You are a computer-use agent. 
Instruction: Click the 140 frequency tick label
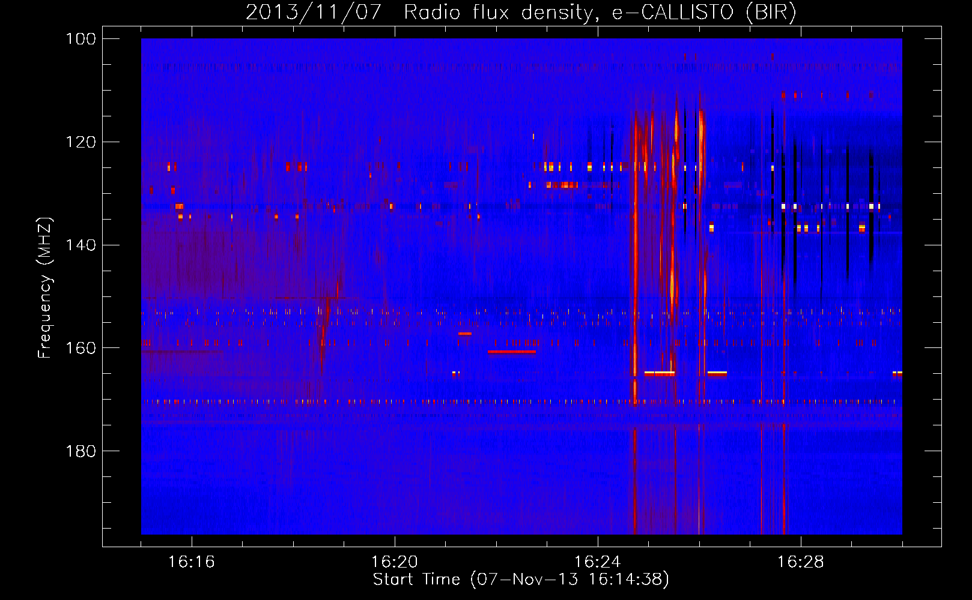tap(81, 245)
